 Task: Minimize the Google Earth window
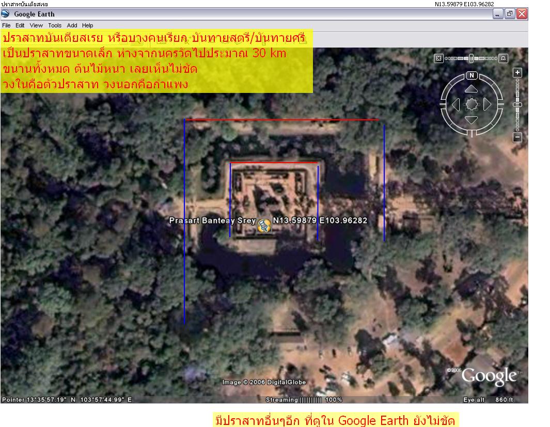pyautogui.click(x=498, y=14)
